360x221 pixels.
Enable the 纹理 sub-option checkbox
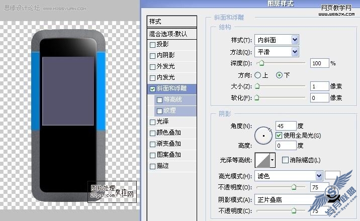(159, 111)
